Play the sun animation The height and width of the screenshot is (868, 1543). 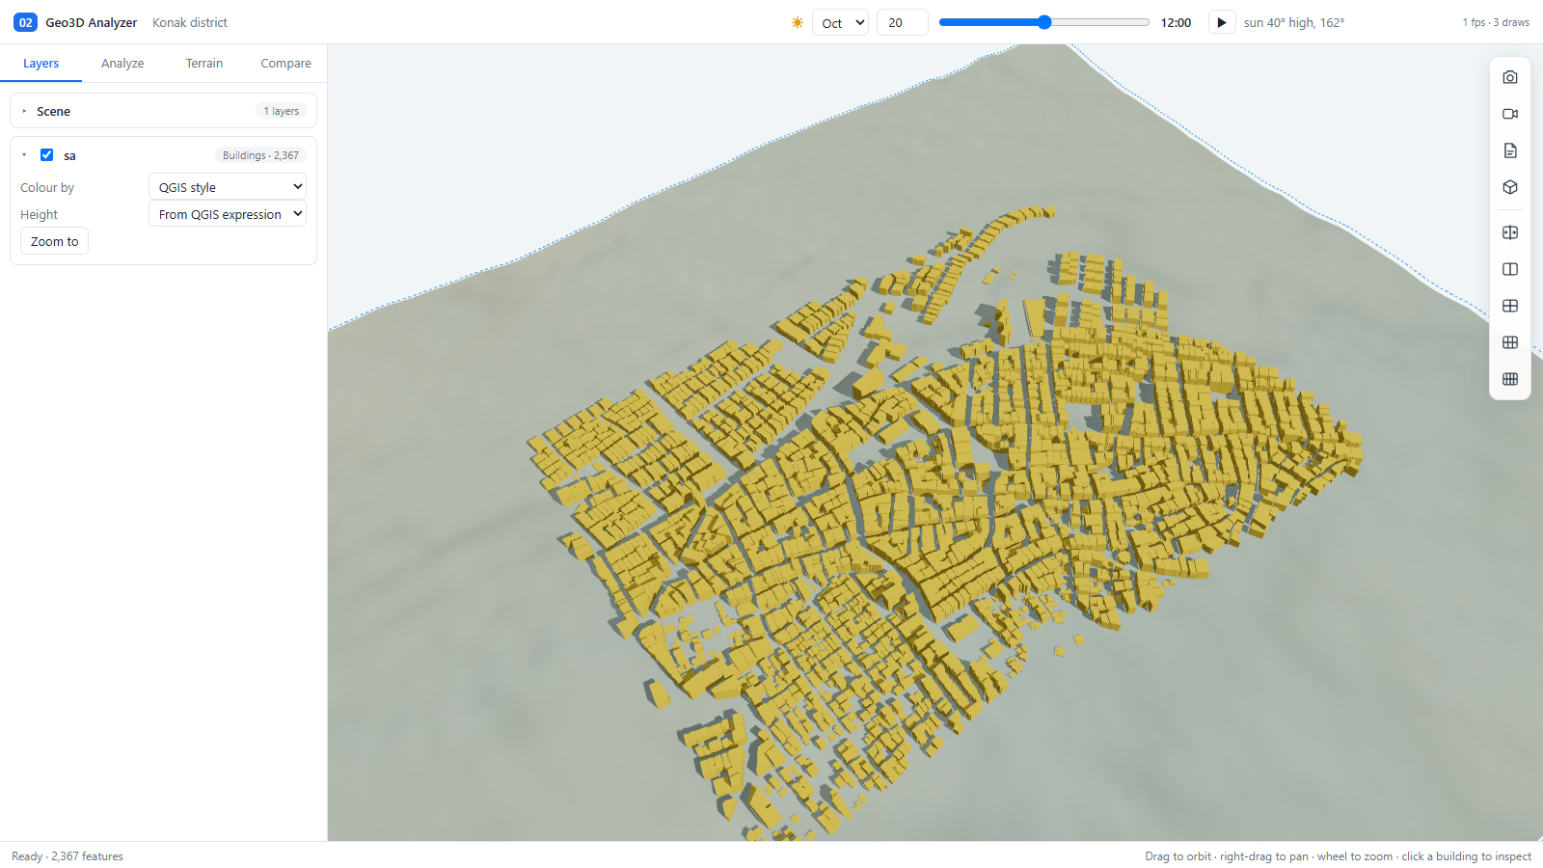click(x=1222, y=22)
